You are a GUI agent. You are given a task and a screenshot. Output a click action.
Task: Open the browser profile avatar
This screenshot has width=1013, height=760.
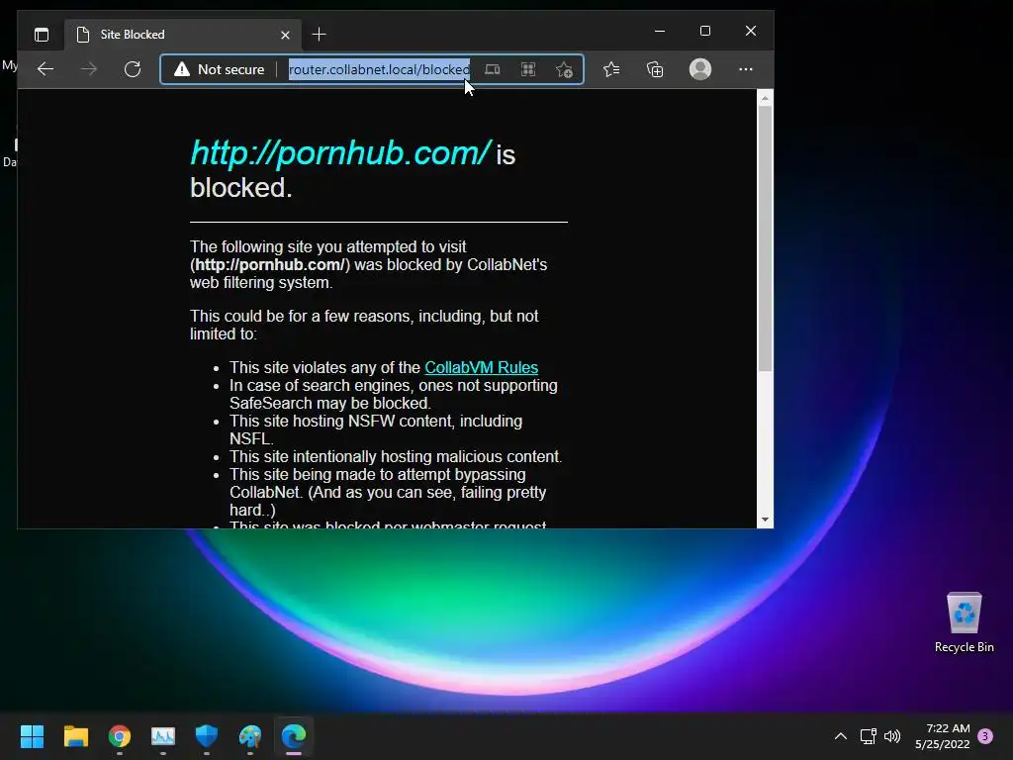click(700, 69)
